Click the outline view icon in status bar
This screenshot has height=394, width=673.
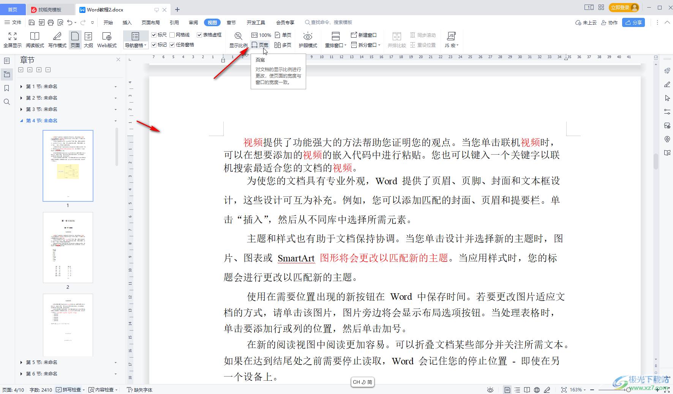pos(517,390)
